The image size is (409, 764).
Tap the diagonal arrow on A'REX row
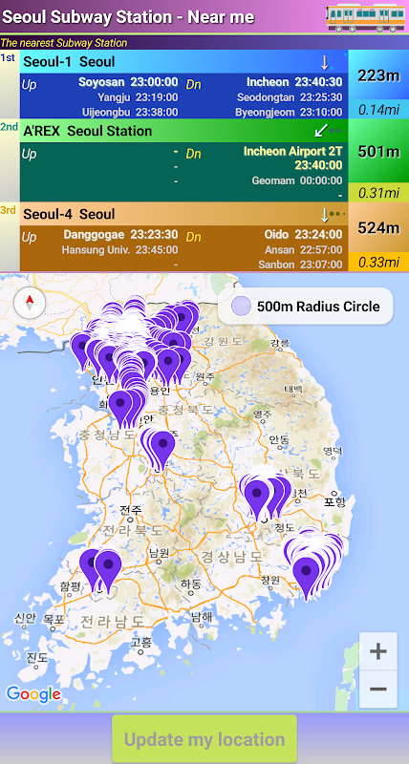(321, 131)
